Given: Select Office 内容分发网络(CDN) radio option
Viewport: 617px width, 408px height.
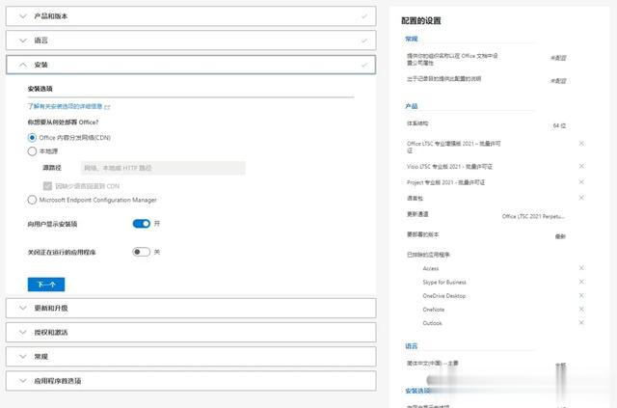Looking at the screenshot, I should click(x=32, y=137).
